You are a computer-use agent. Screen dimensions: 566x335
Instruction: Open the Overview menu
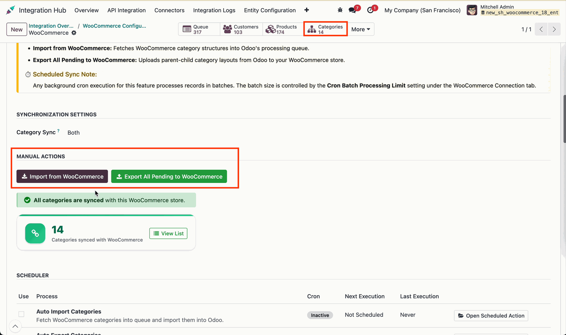coord(87,10)
